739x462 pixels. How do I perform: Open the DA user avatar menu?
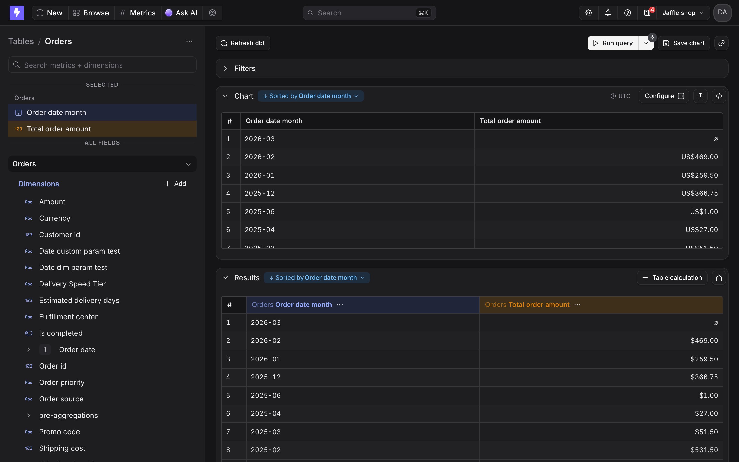722,13
